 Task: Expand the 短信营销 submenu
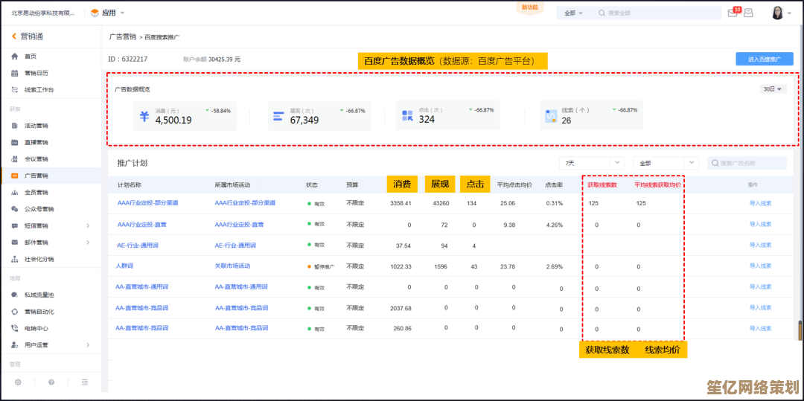[x=88, y=225]
